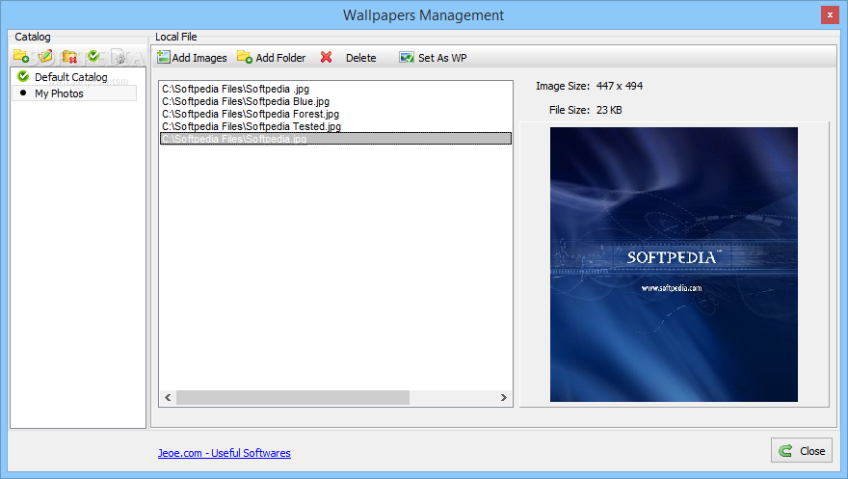Click the Add Folder button
This screenshot has height=479, width=848.
[272, 57]
